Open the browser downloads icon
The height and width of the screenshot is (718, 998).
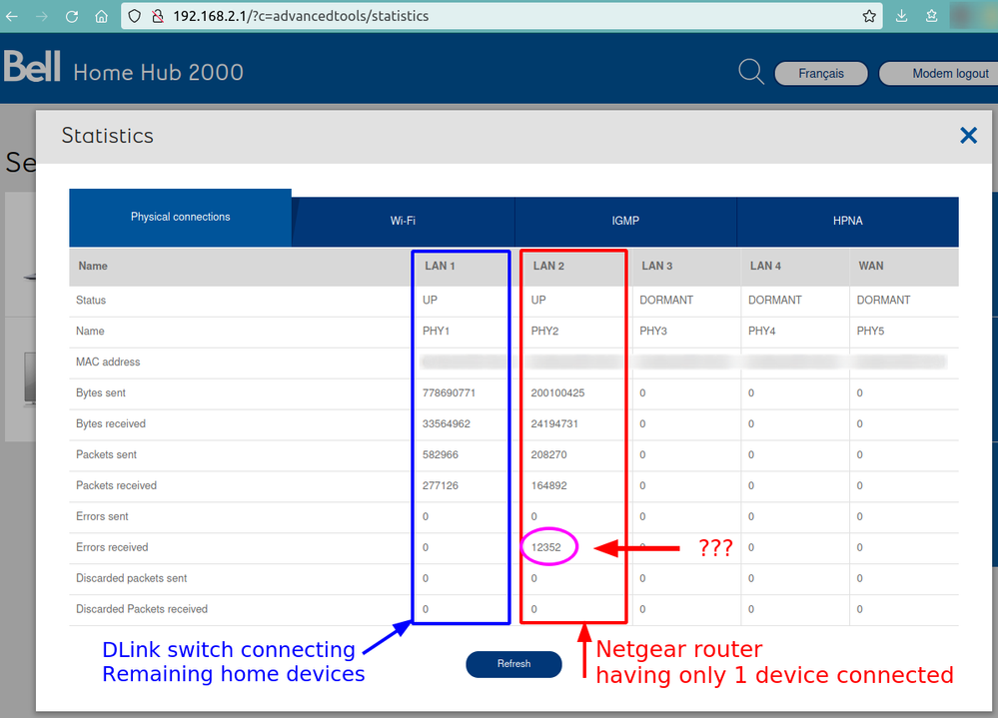902,16
